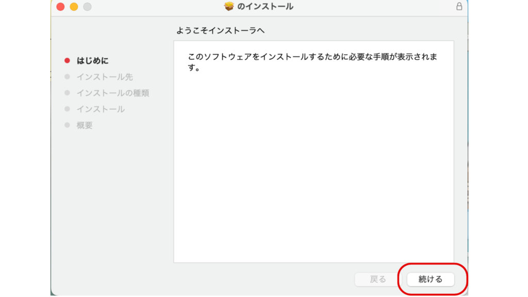528x297 pixels.
Task: Select the インストールの種類 step in the sidebar
Action: point(113,93)
